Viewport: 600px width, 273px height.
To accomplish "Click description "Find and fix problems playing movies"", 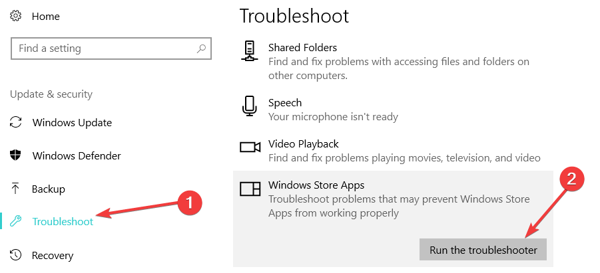I will point(404,158).
